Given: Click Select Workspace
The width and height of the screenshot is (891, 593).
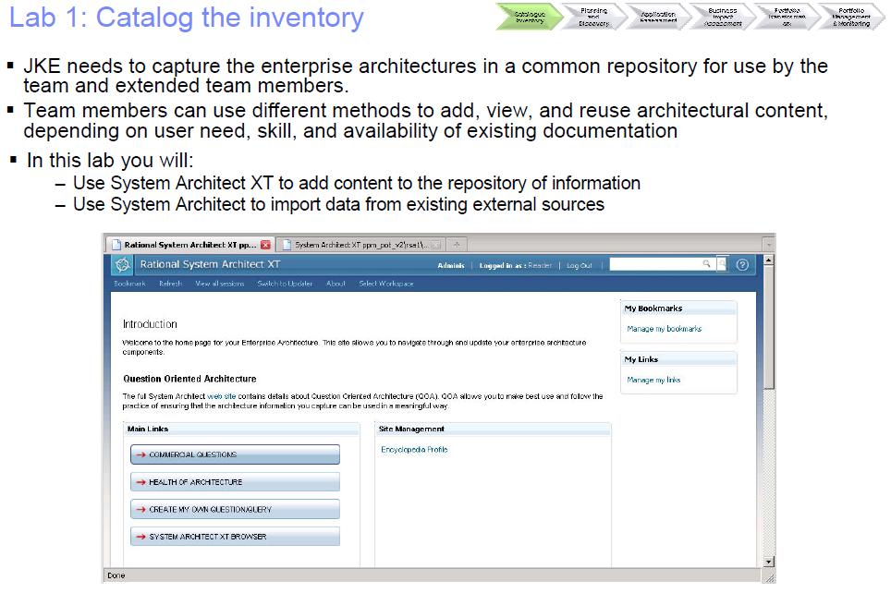Looking at the screenshot, I should pos(386,284).
